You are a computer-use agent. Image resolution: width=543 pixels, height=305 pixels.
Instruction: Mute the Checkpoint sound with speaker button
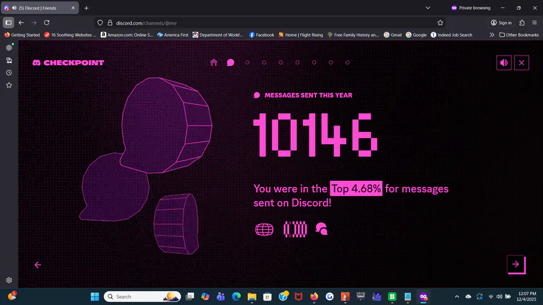click(504, 63)
